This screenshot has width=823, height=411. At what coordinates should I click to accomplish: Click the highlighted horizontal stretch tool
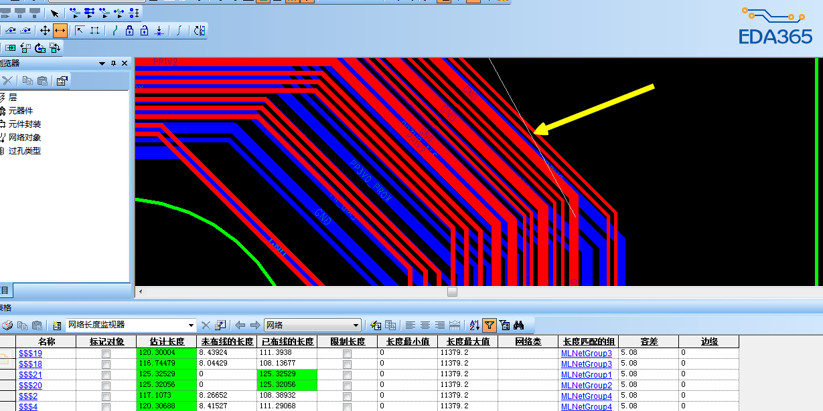pos(60,30)
